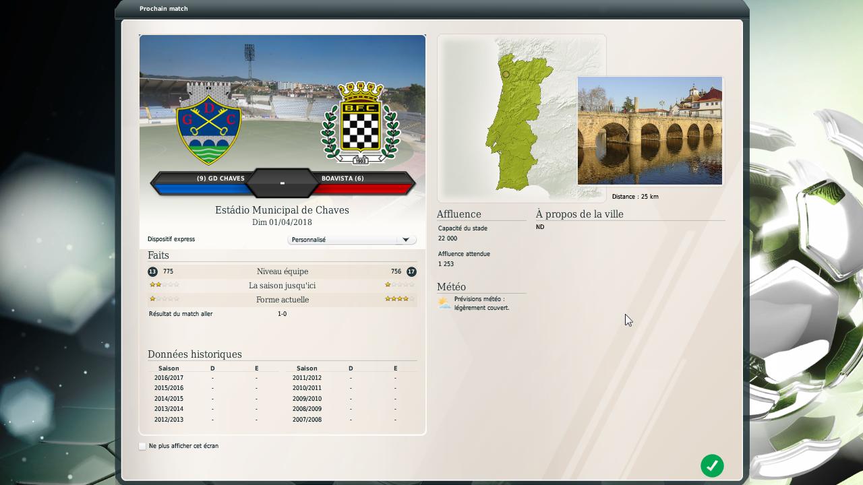Select the '(9) GD CHAVES' team name
Screen dimensions: 863x485
tap(220, 179)
